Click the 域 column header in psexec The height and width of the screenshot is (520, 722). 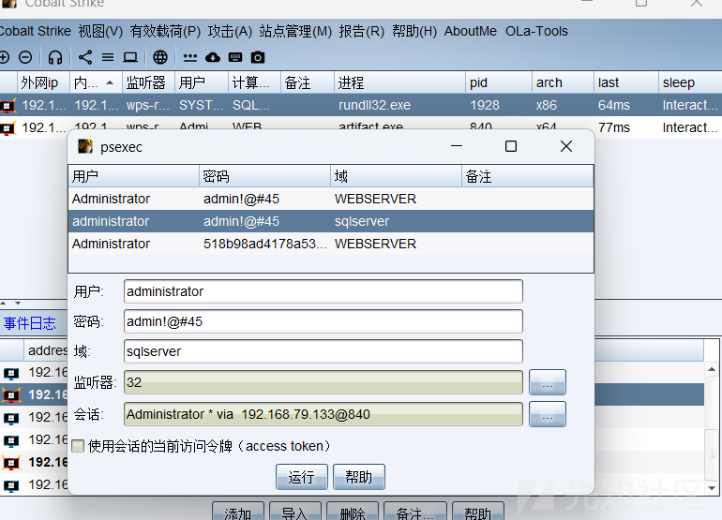pyautogui.click(x=396, y=176)
